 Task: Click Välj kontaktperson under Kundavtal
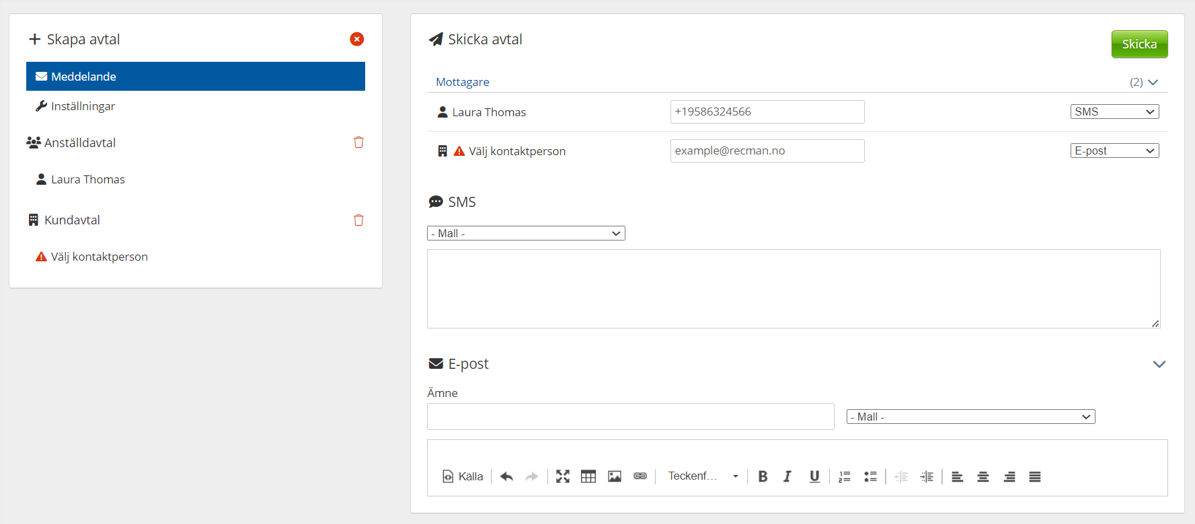coord(99,257)
